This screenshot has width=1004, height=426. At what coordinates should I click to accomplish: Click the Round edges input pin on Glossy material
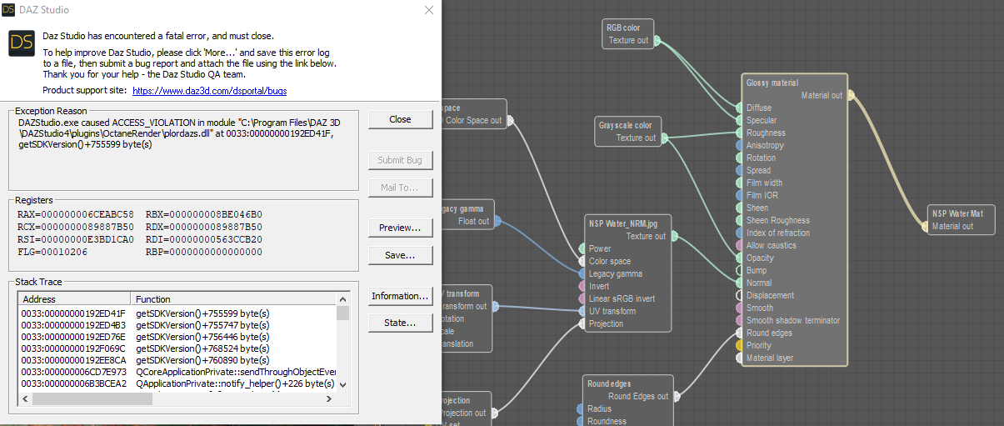[x=739, y=333]
